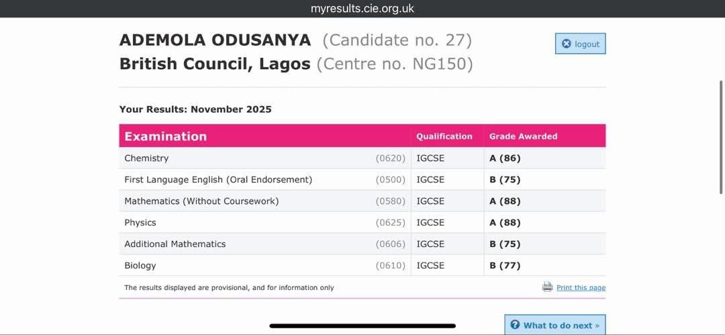Click the Mathematics (Without Coursework) entry
Image resolution: width=725 pixels, height=335 pixels.
click(201, 201)
